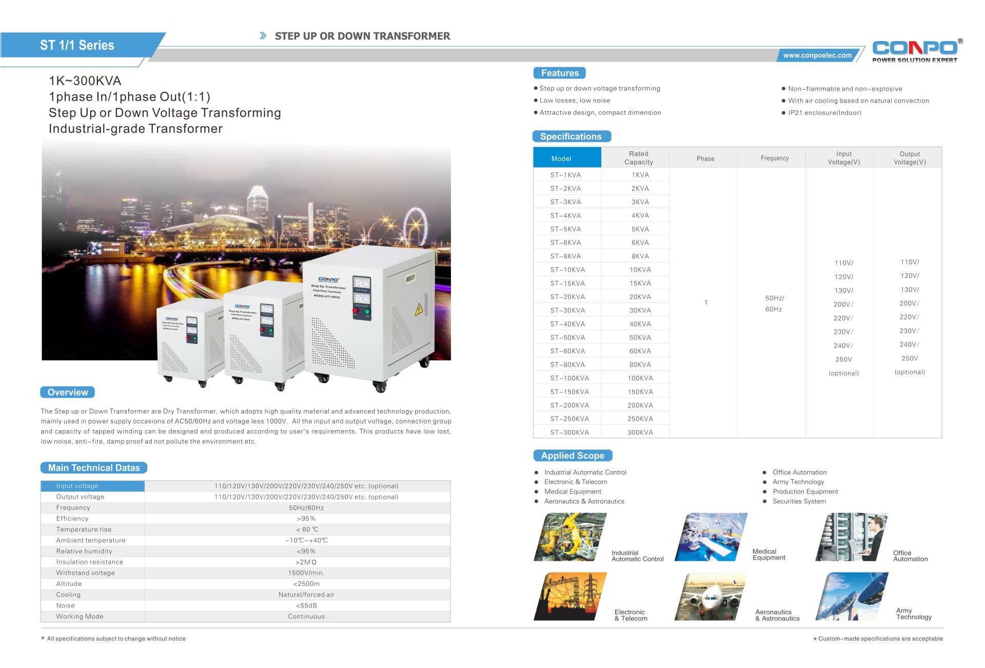Click the Input voltage row label
The image size is (985, 668).
click(x=92, y=486)
